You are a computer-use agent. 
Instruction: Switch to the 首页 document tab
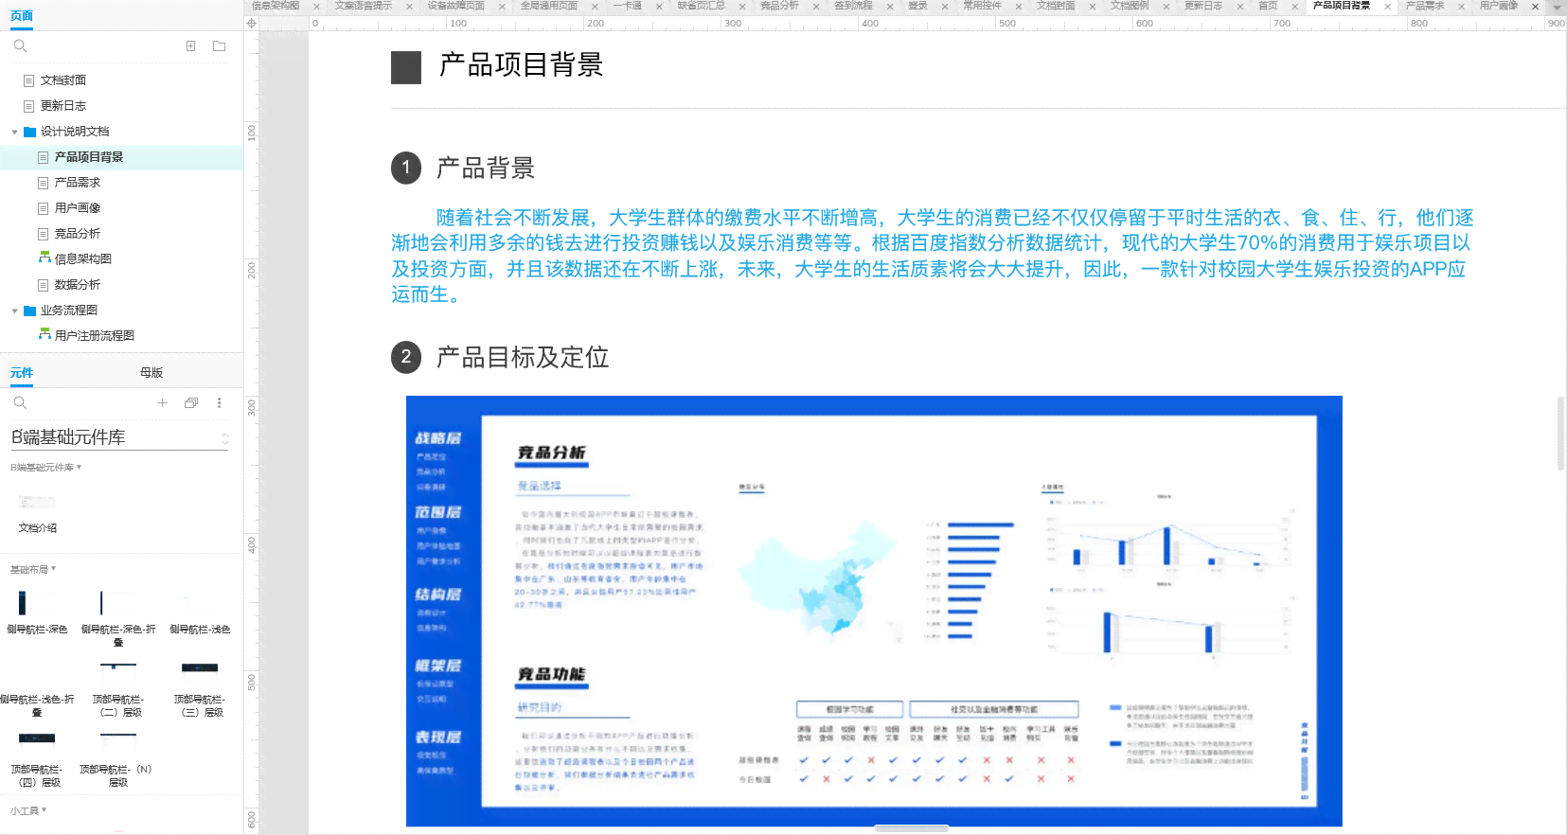coord(1268,6)
